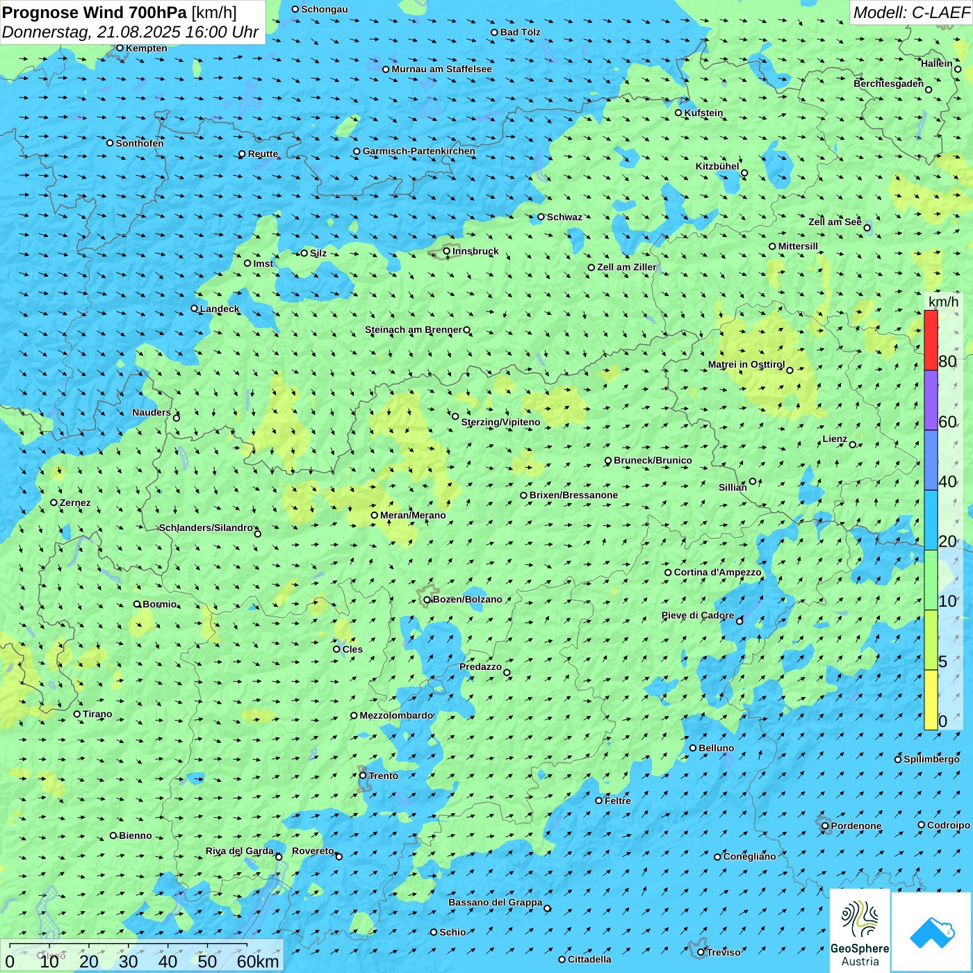Select the Treviso city marker
The height and width of the screenshot is (973, 973).
(x=701, y=952)
